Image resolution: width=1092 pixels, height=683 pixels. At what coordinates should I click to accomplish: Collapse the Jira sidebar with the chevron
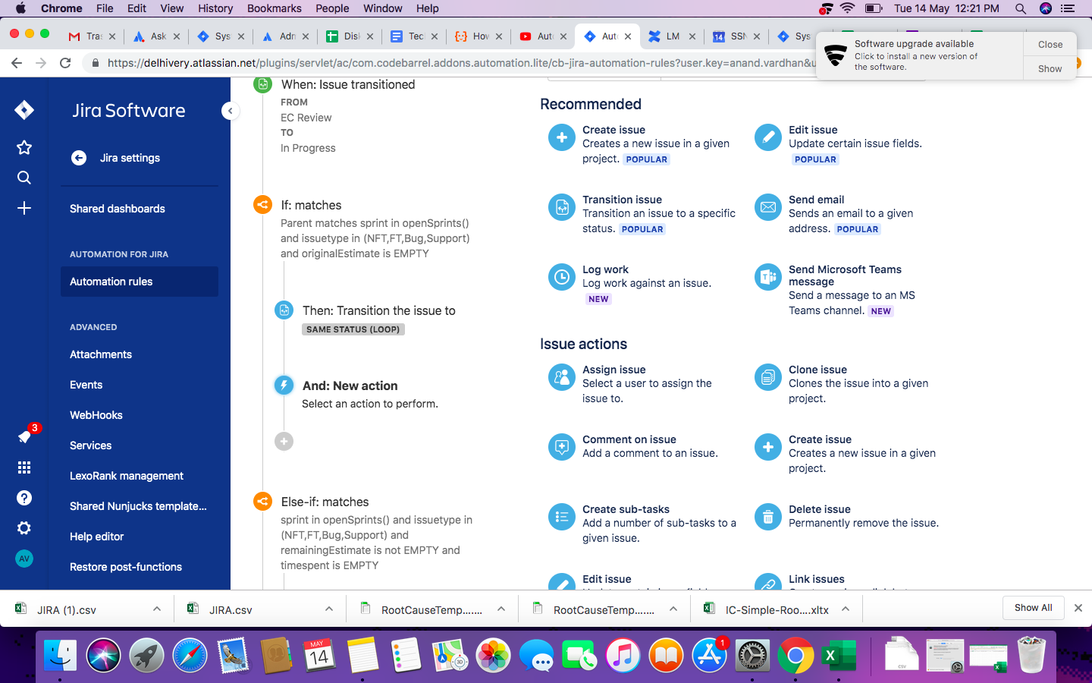[231, 111]
